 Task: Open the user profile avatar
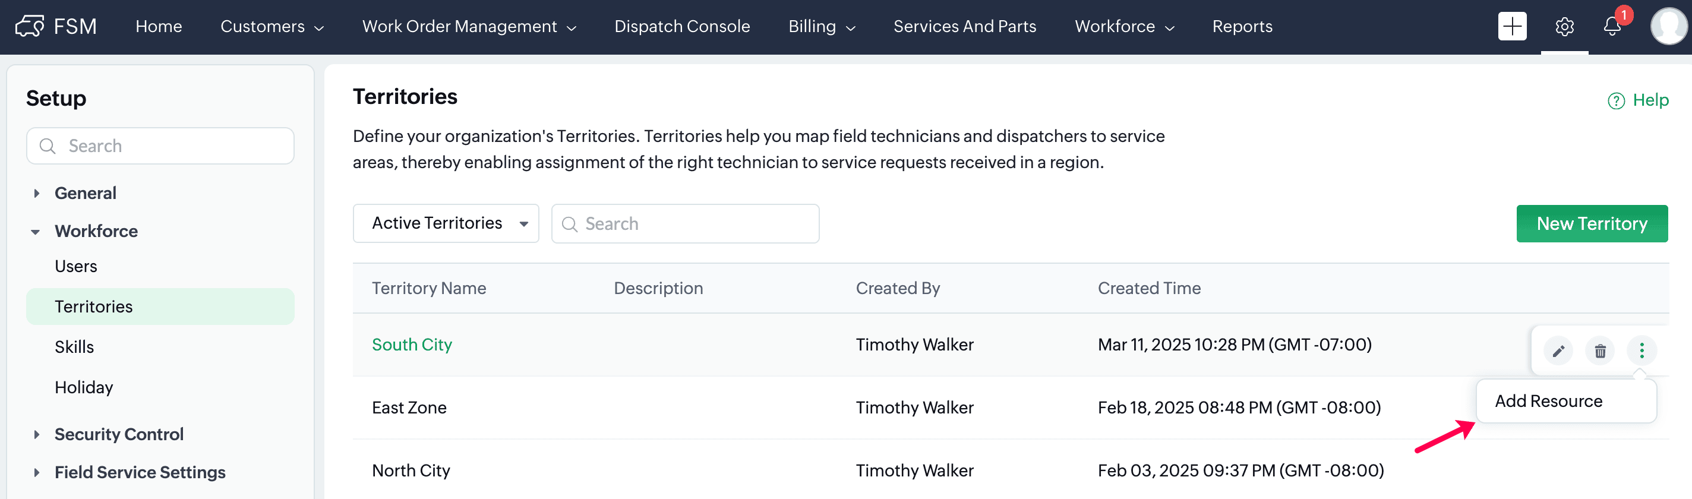pyautogui.click(x=1668, y=26)
